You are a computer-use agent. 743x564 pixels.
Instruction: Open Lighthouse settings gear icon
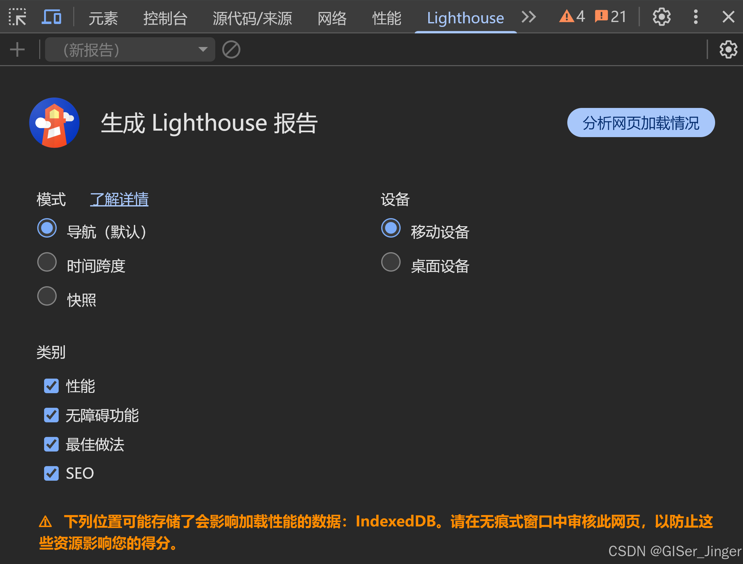point(728,50)
